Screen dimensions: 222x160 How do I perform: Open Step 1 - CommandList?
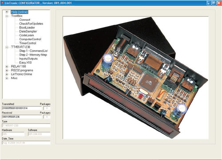[x=33, y=51]
